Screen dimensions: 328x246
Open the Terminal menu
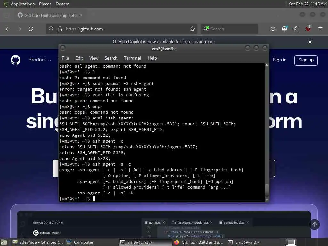(x=132, y=58)
